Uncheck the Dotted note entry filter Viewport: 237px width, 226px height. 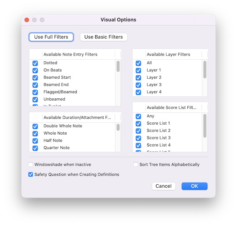tap(35, 63)
